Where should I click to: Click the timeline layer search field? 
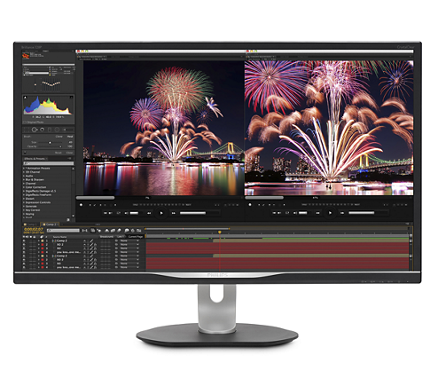63,231
